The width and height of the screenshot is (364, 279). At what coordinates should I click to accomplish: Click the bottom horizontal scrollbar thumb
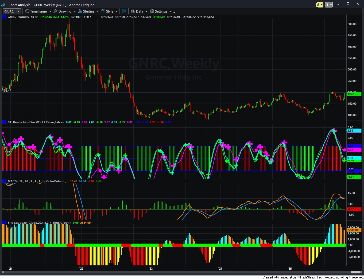[x=356, y=272]
